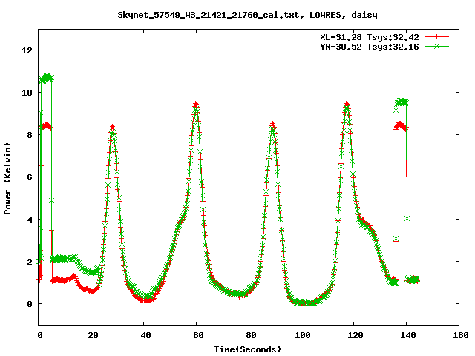475x356 pixels.
Task: Select the XL-31.28 Tsys:32.42 legend entry
Action: point(370,37)
